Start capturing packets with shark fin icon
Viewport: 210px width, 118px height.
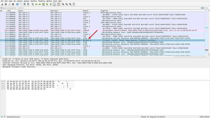point(2,4)
